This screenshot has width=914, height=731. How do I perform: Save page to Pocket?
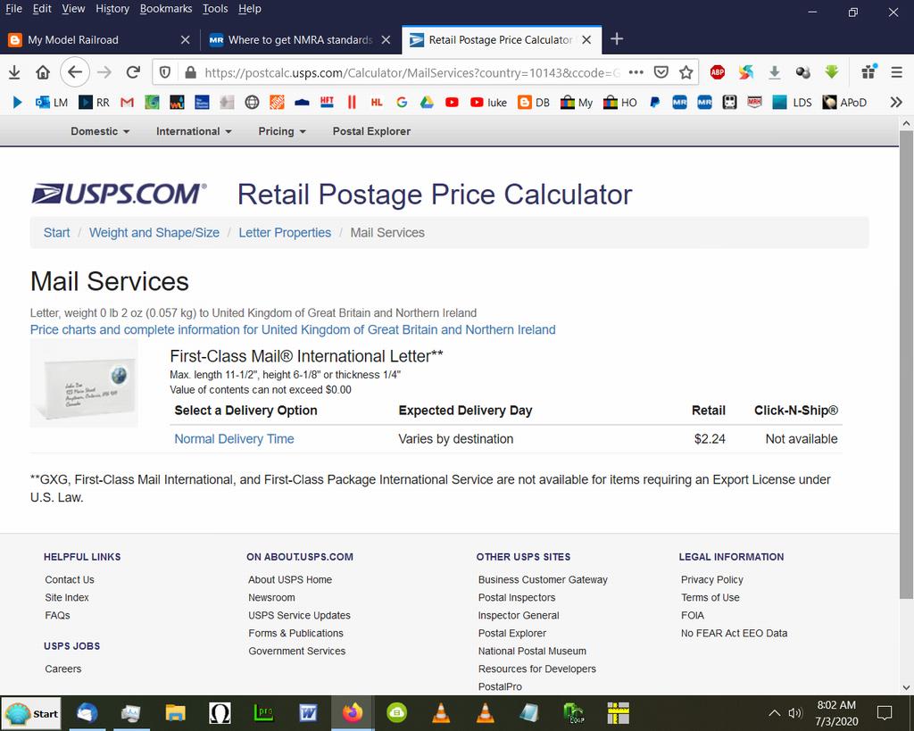point(661,72)
